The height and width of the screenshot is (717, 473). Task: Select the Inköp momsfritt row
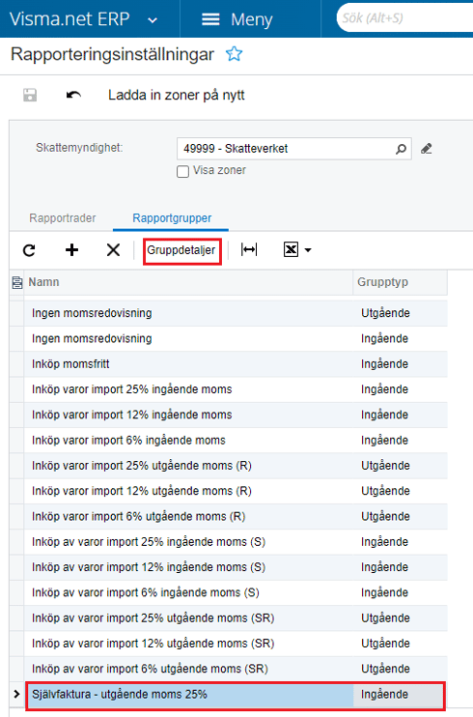[x=229, y=364]
